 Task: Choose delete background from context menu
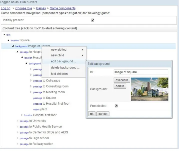coord(64,68)
